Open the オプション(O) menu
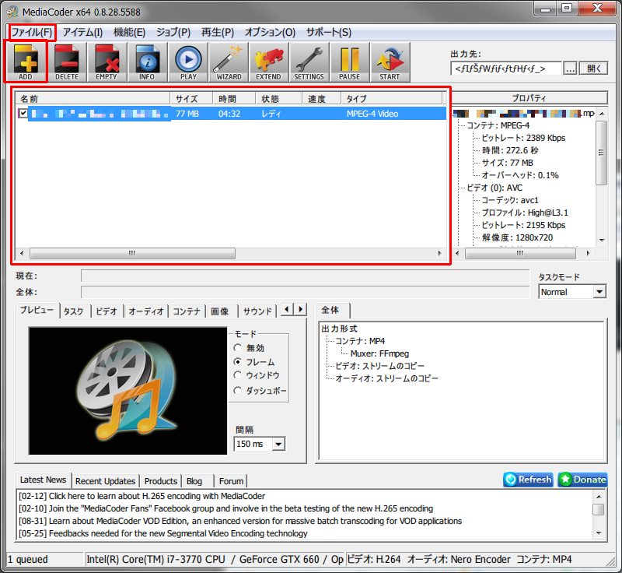Viewport: 622px width, 573px height. (270, 32)
